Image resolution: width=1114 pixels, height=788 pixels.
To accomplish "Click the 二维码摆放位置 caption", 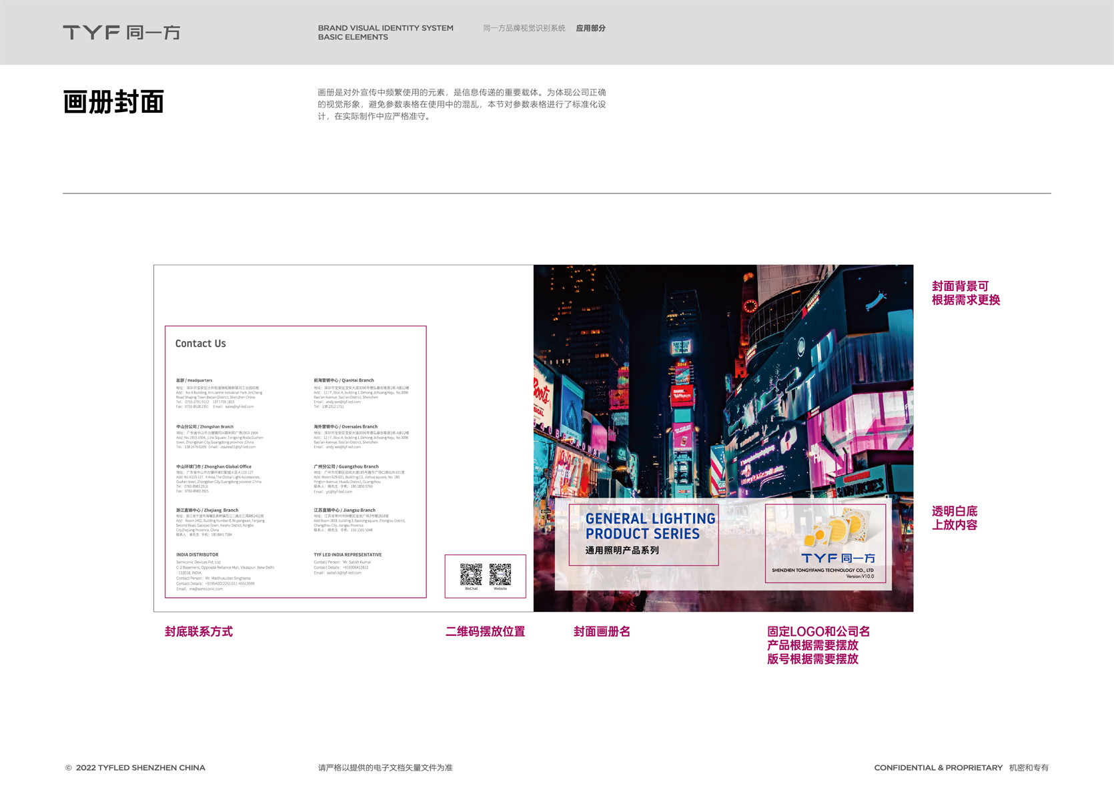I will pyautogui.click(x=485, y=631).
